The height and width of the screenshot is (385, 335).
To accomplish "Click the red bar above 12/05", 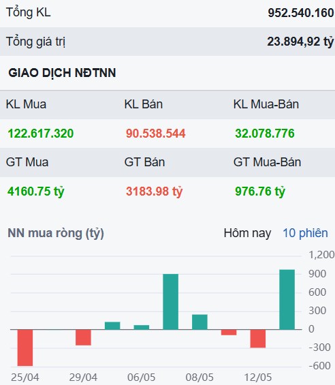I will tap(258, 339).
